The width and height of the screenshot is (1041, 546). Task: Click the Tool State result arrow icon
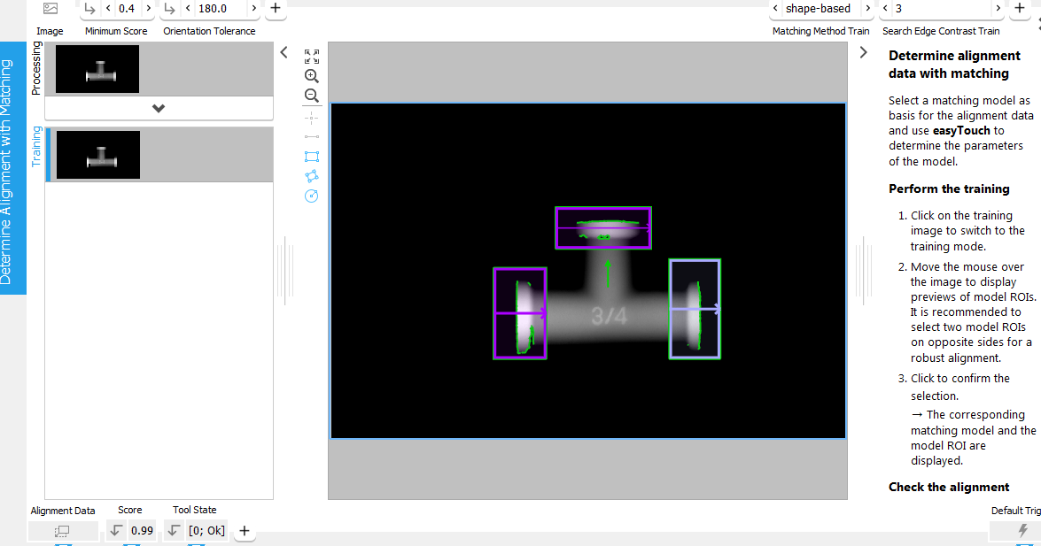[174, 530]
